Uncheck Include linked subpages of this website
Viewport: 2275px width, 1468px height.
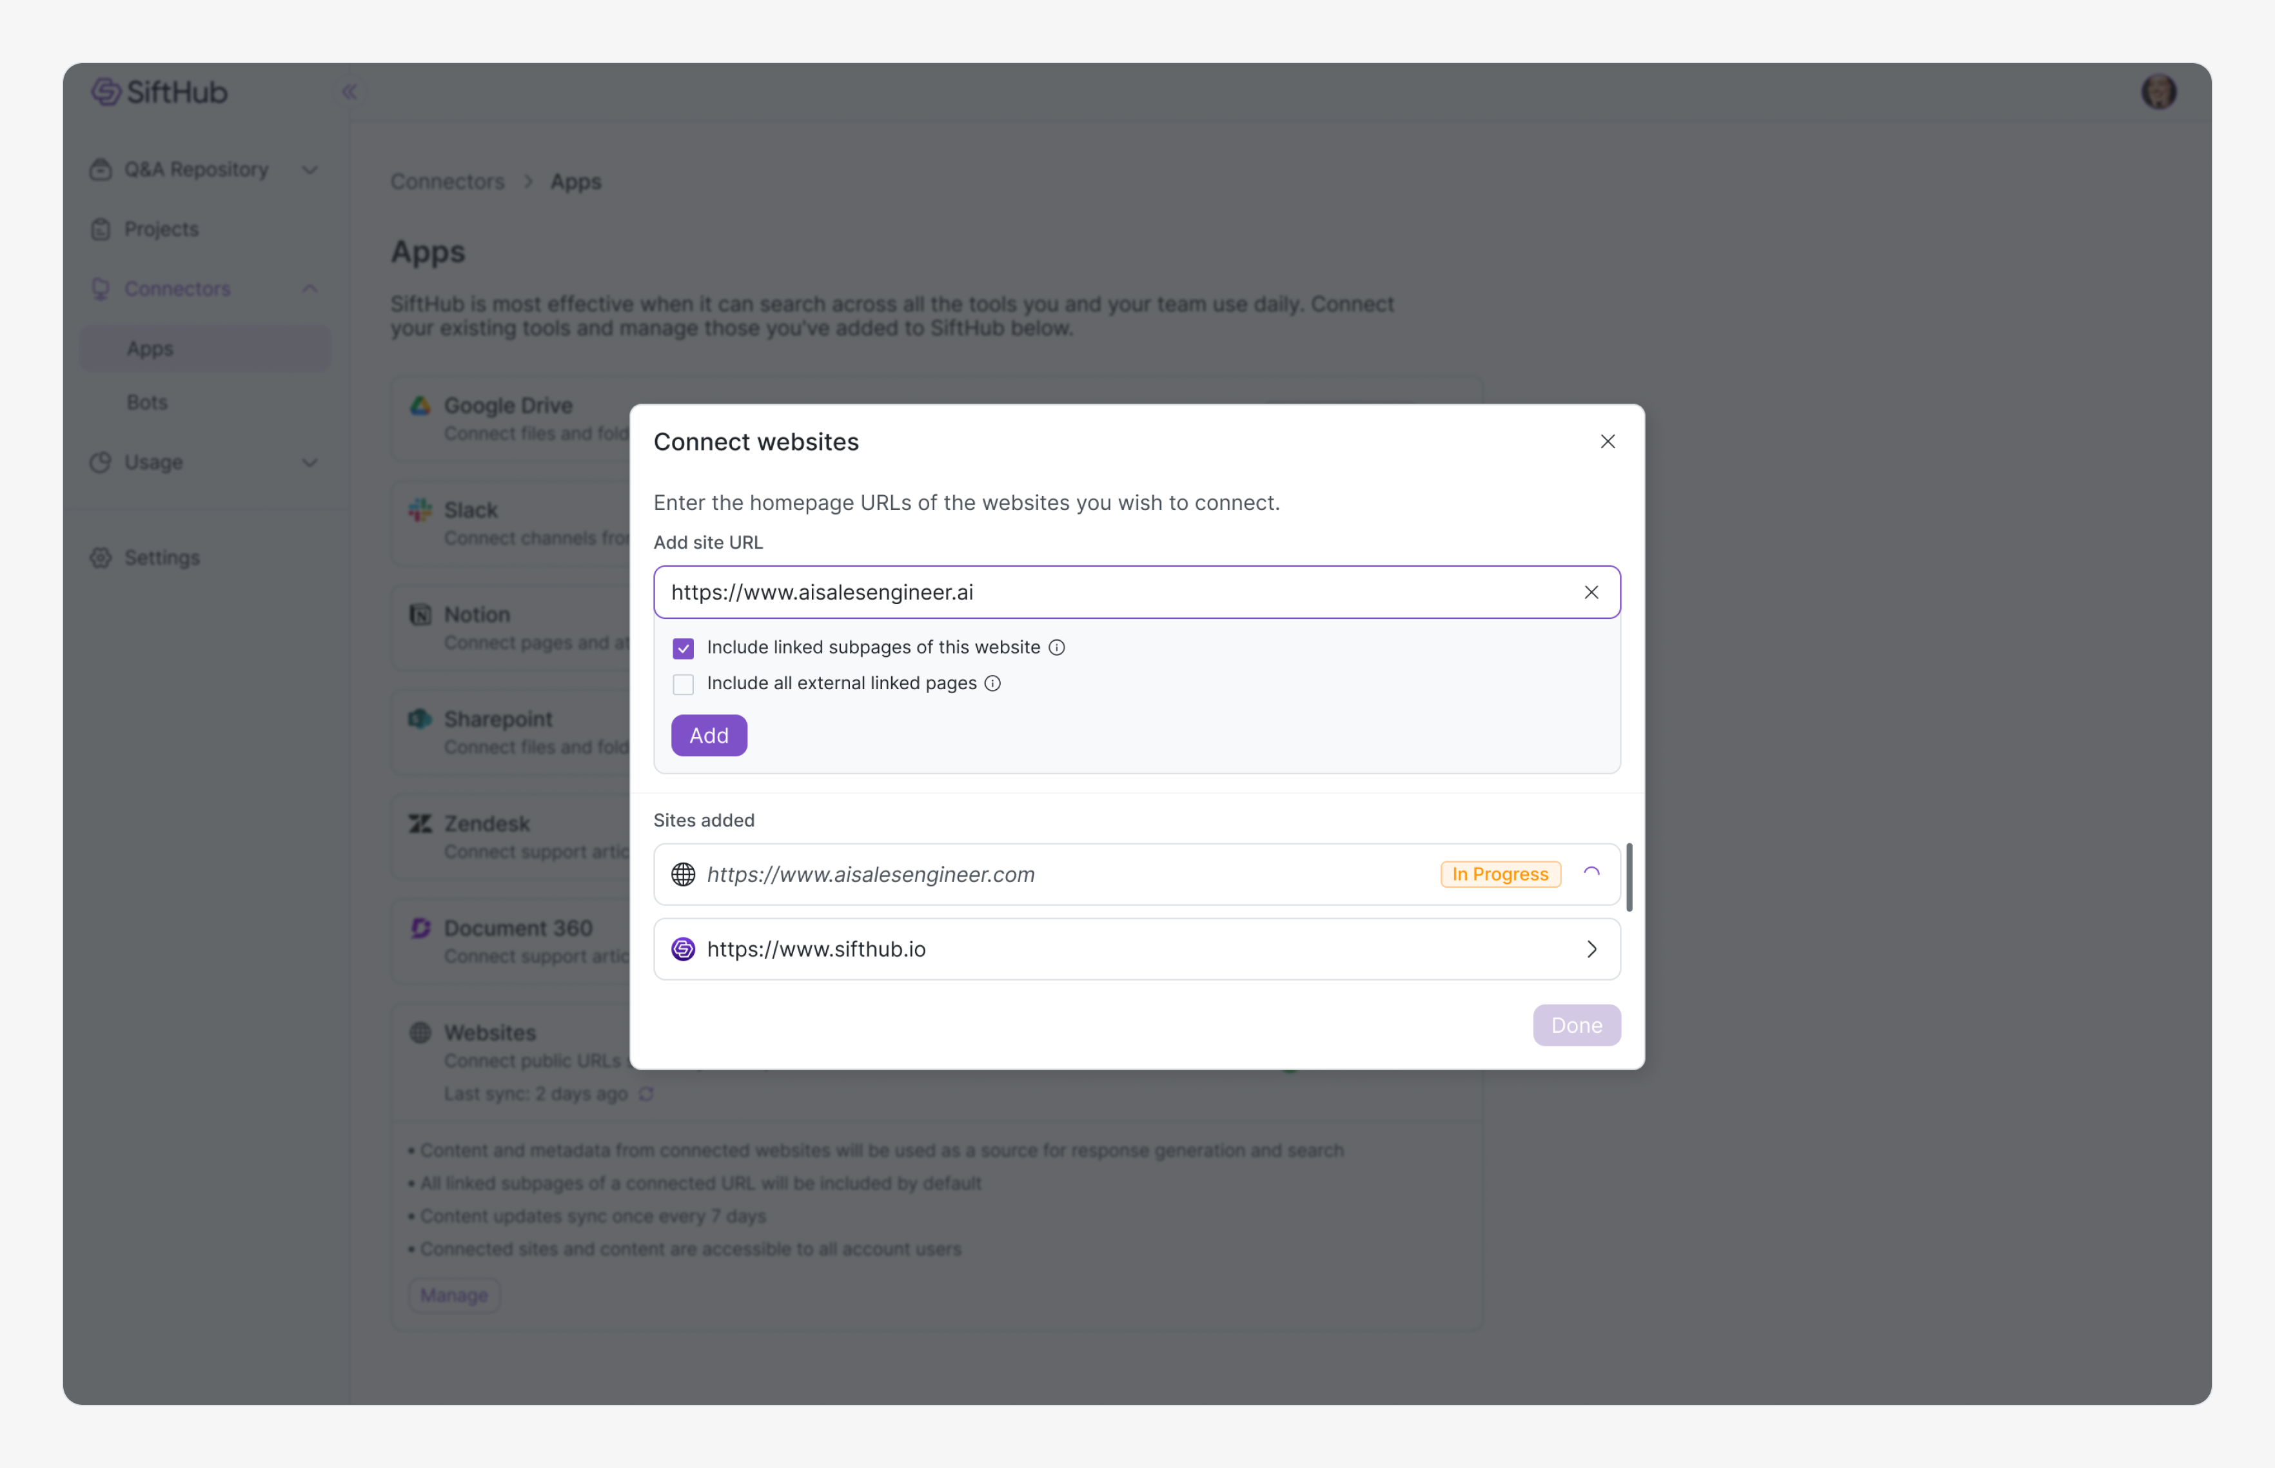coord(683,648)
